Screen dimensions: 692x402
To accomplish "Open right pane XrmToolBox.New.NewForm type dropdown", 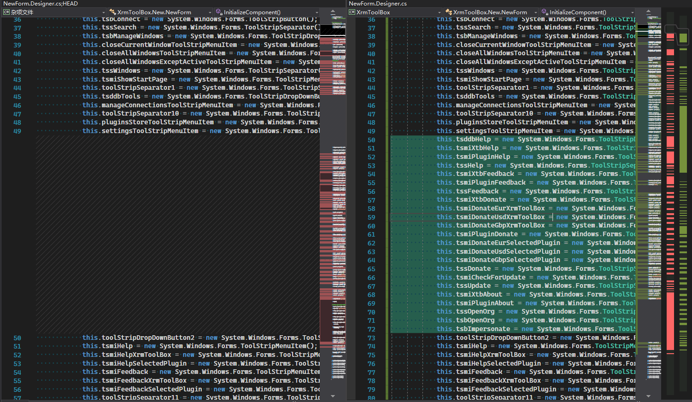I will [x=491, y=12].
